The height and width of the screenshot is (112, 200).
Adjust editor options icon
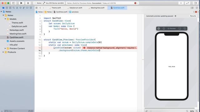coord(192,8)
